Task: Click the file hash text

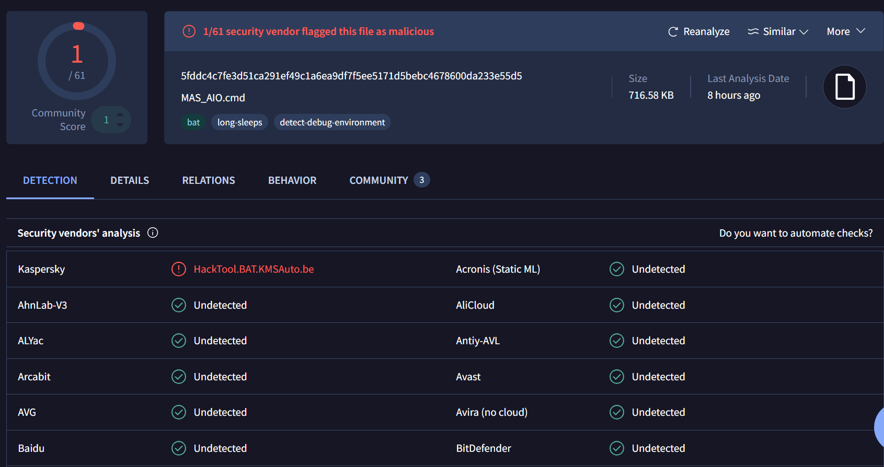Action: [x=351, y=76]
